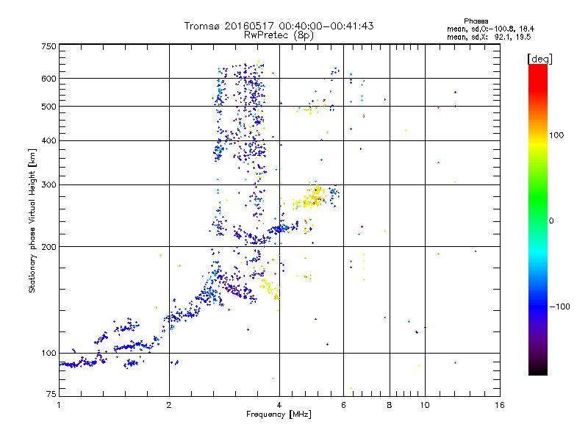This screenshot has height=441, width=588.
Task: Click the x-axis tick label '2'
Action: tap(169, 405)
